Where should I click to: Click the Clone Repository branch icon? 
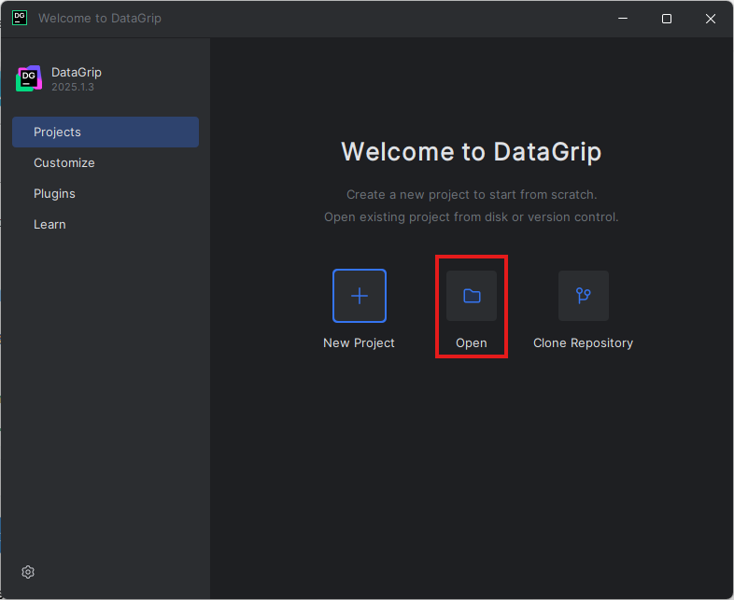[x=584, y=296]
